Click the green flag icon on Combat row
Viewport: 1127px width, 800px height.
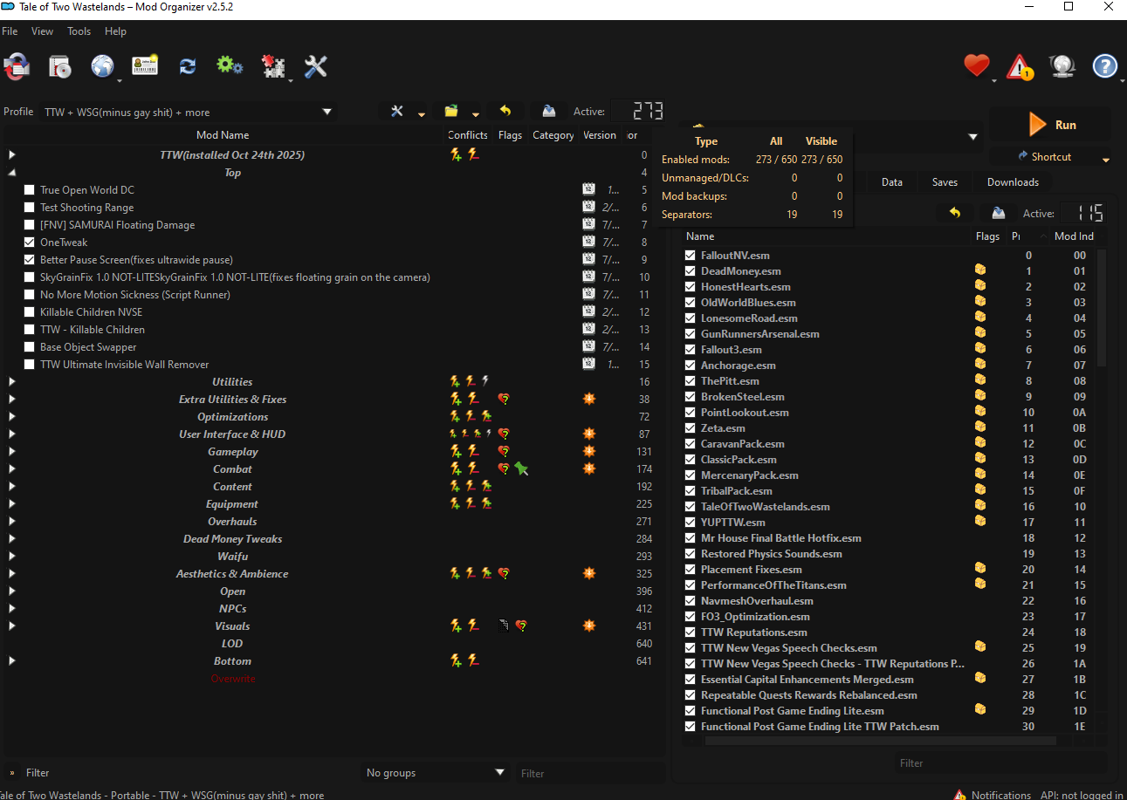point(521,469)
